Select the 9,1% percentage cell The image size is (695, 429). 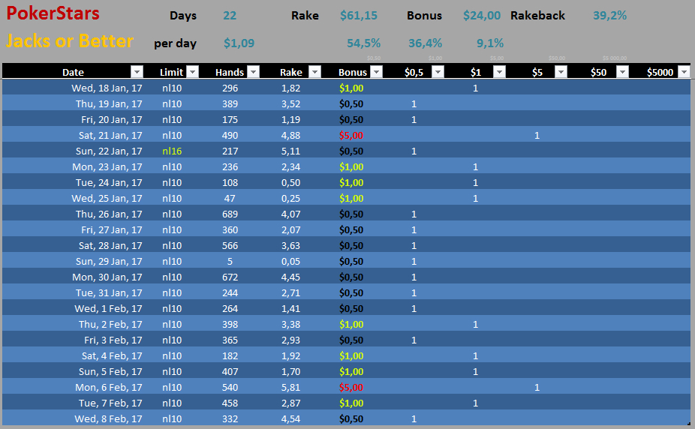click(x=490, y=43)
